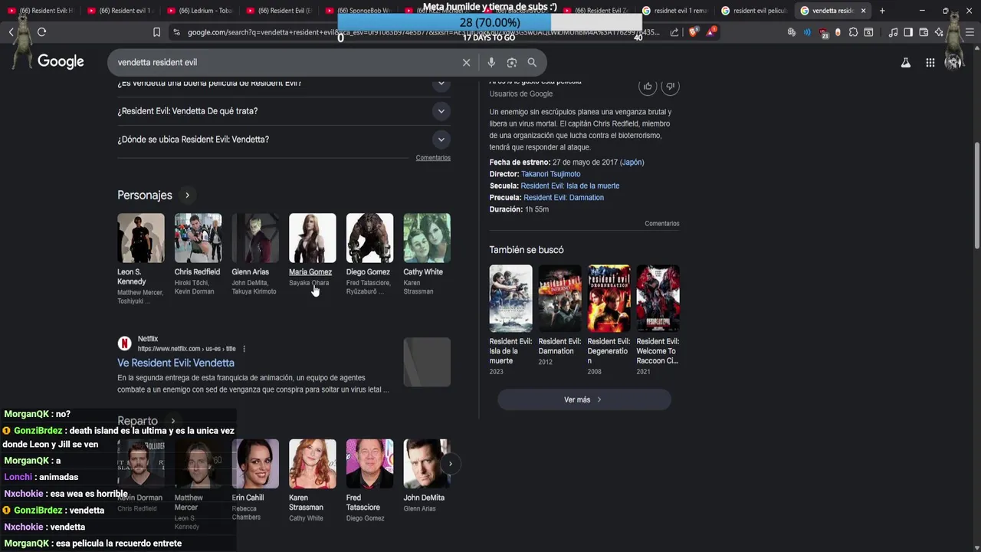This screenshot has width=981, height=552.
Task: Click the Google logo
Action: [61, 62]
